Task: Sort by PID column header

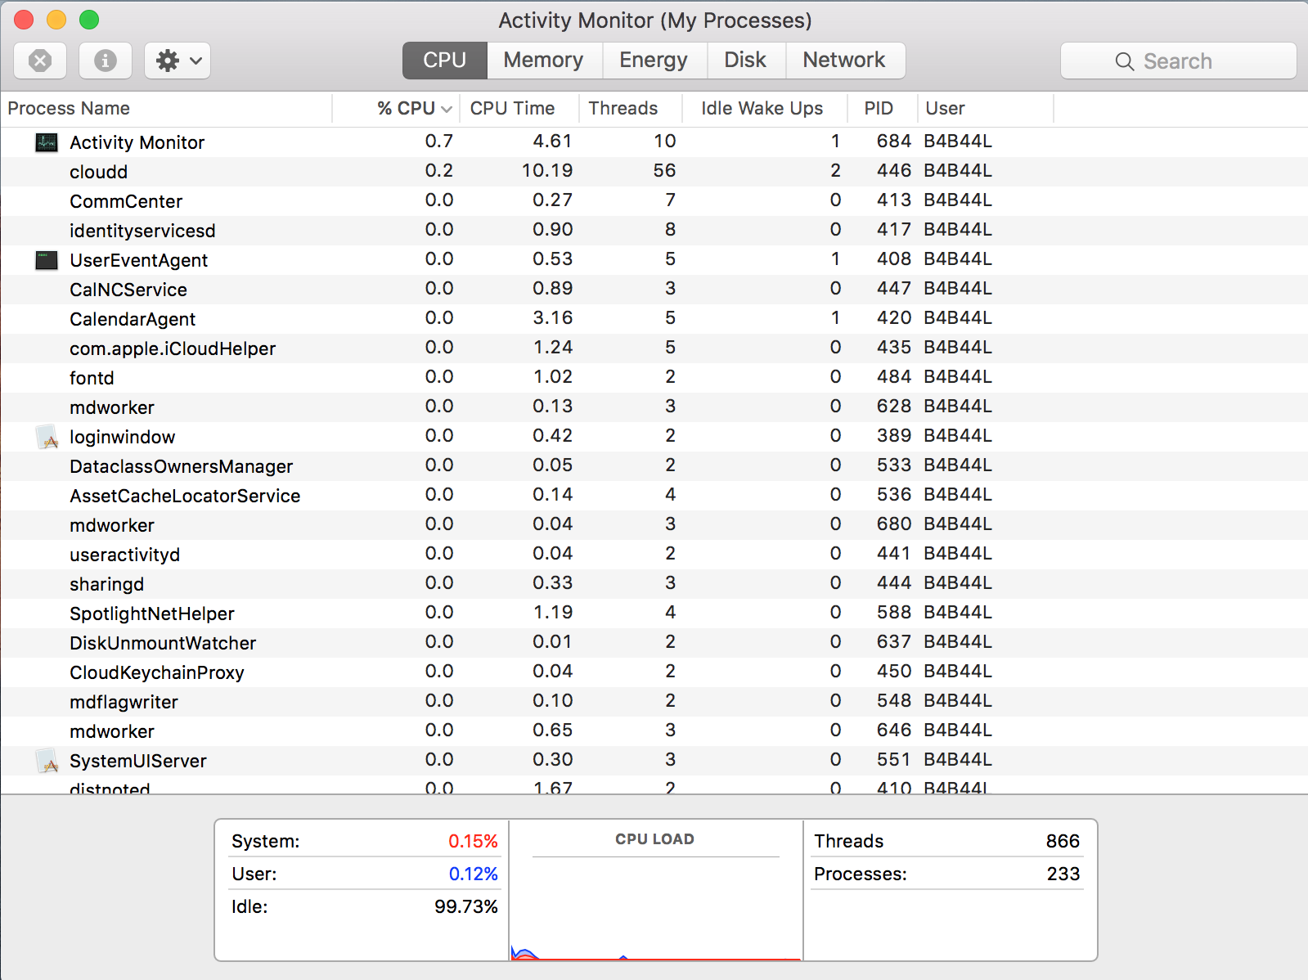Action: (x=882, y=108)
